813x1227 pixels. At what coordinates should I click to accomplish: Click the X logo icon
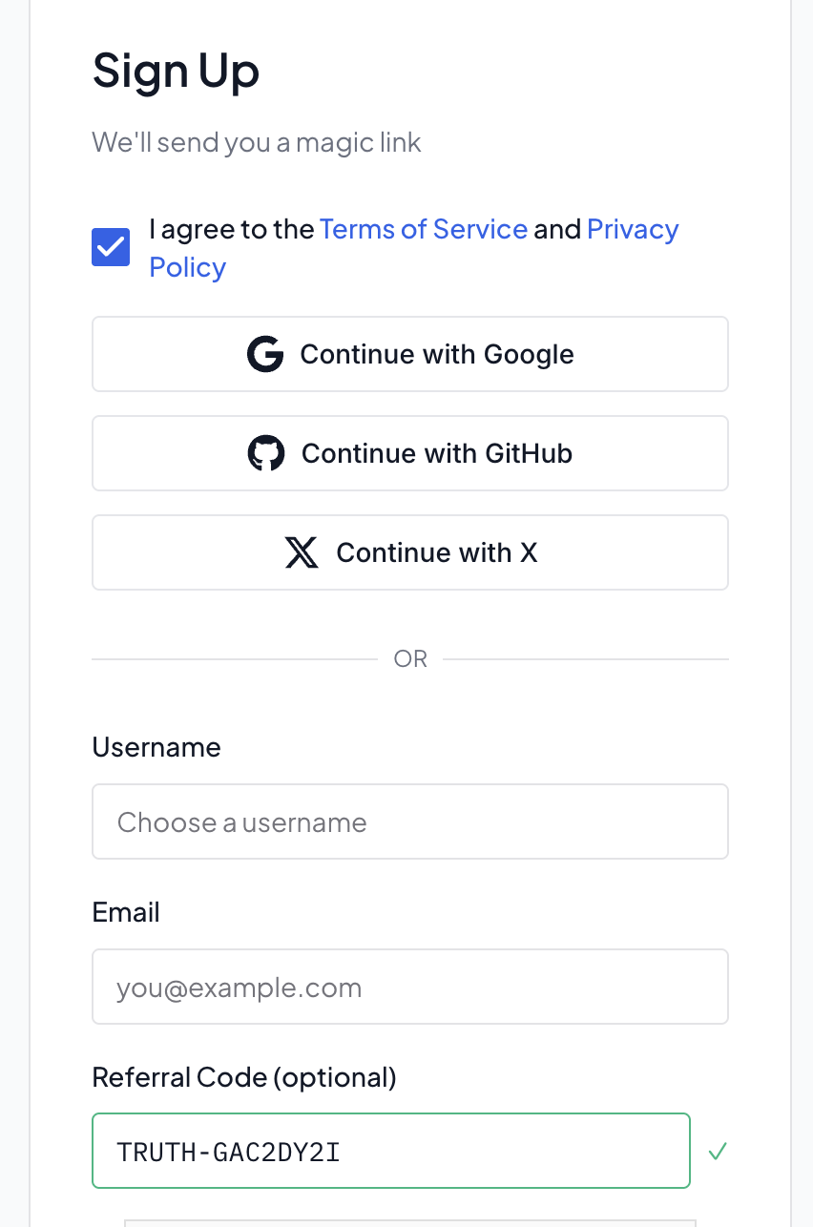(302, 552)
